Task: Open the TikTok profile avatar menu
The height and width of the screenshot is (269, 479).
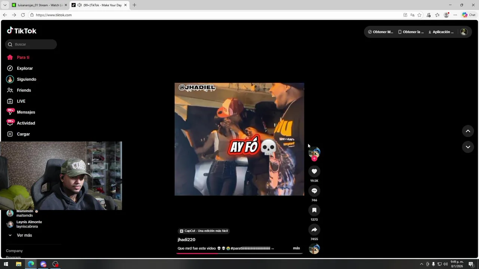Action: (x=464, y=32)
